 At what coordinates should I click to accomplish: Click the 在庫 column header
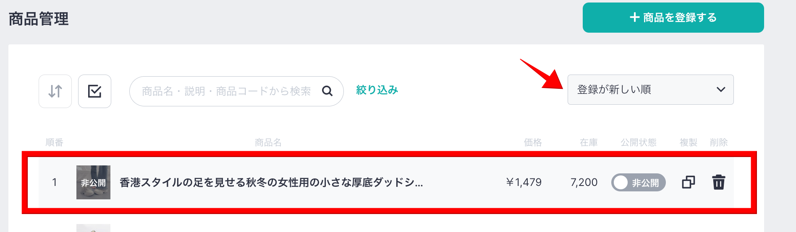click(x=589, y=142)
